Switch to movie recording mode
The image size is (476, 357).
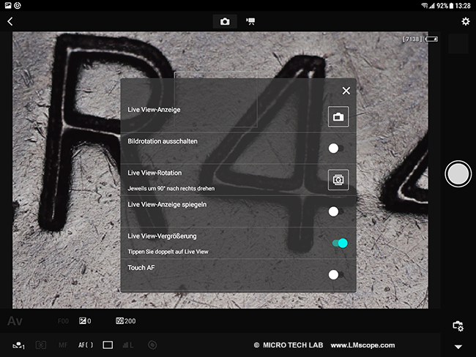click(250, 21)
